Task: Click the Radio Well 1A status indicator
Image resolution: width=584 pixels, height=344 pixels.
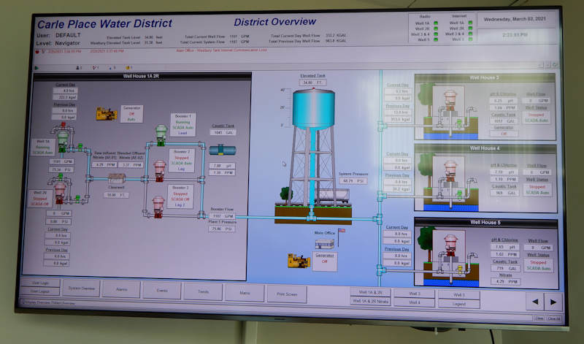Action: click(436, 23)
